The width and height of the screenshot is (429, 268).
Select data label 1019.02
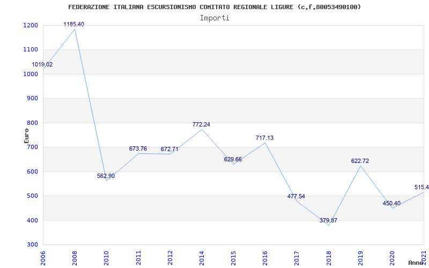[42, 65]
